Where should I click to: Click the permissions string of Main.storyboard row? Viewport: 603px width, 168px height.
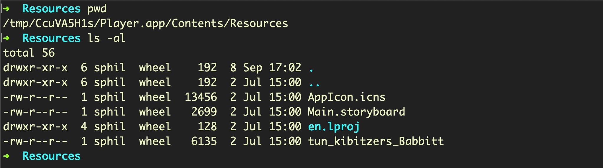coord(35,112)
